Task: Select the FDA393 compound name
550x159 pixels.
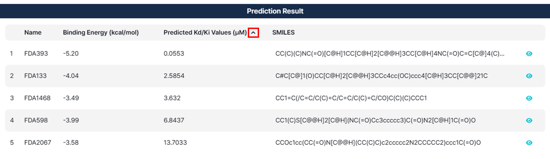Action: click(x=36, y=54)
